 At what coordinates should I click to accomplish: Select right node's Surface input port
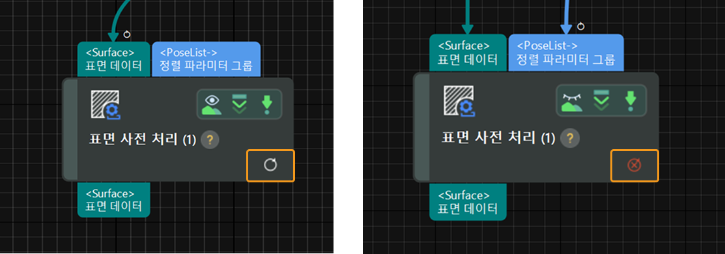tap(468, 52)
